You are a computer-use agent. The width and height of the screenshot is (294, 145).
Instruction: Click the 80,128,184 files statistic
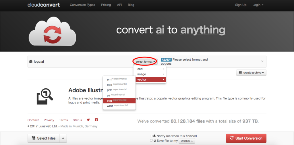pos(188,121)
